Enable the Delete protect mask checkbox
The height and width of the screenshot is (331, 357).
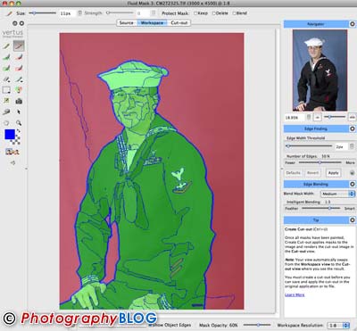tap(213, 13)
